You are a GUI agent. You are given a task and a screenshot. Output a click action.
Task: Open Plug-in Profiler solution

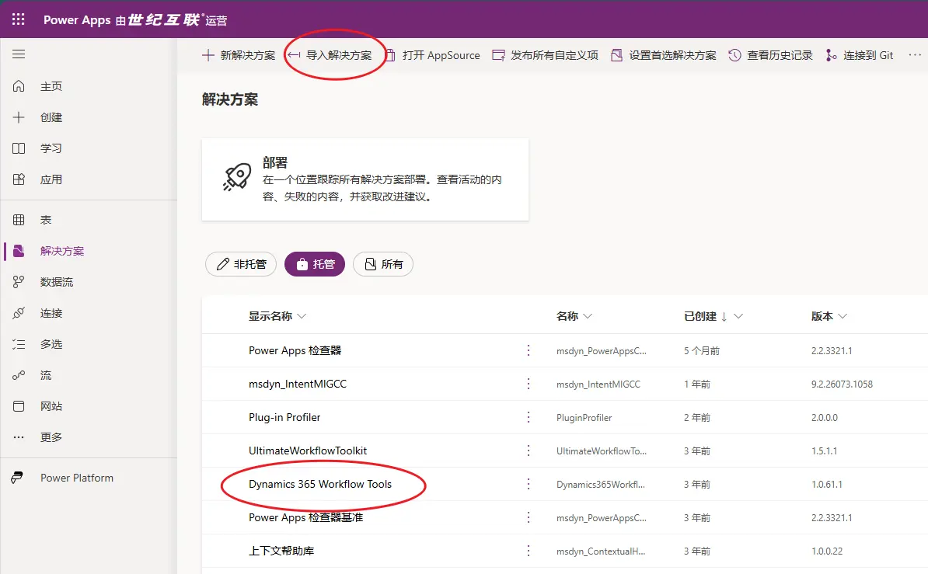284,417
